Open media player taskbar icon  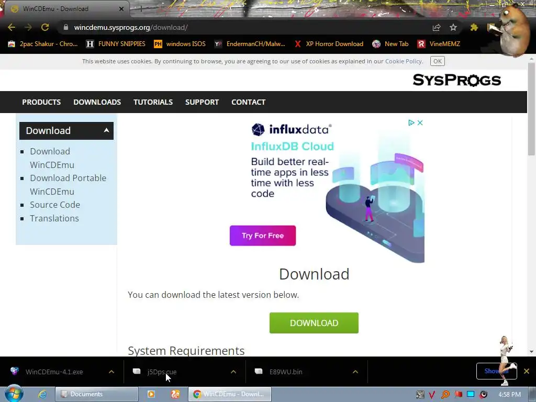pos(151,394)
